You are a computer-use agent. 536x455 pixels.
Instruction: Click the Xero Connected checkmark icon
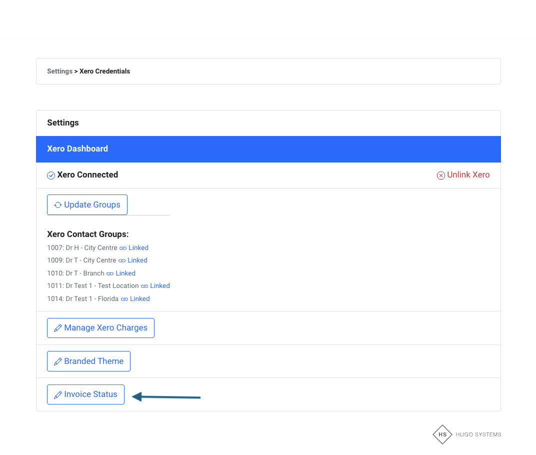click(51, 175)
